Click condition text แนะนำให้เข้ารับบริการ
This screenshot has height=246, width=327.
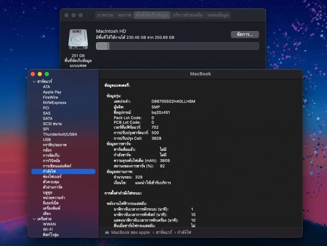pyautogui.click(x=153, y=183)
